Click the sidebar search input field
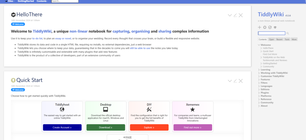Image resolution: width=306 pixels, height=140 pixels. point(271,33)
